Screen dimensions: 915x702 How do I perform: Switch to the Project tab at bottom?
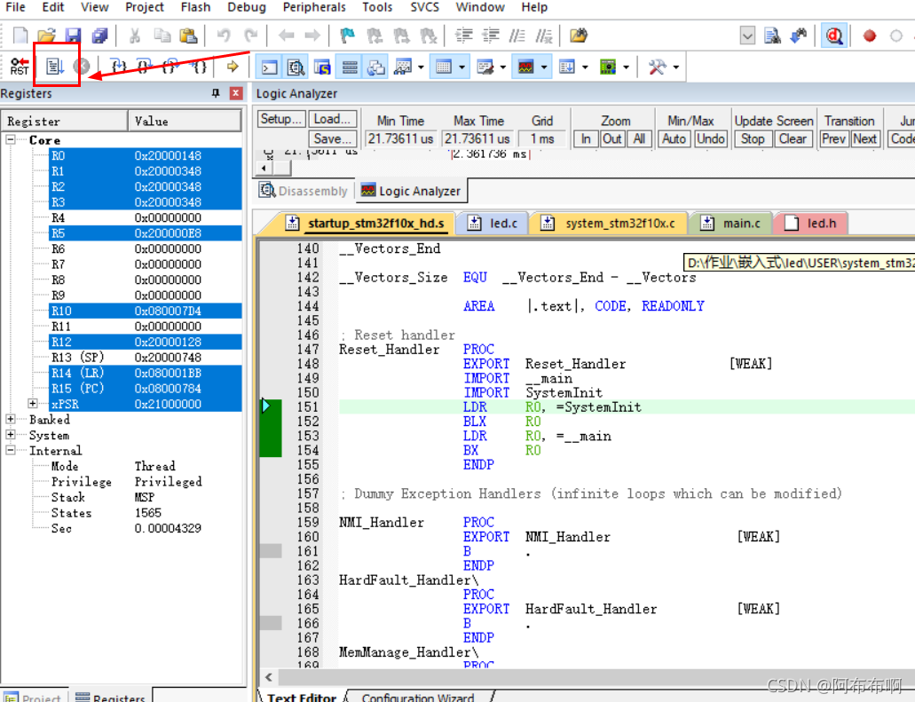coord(34,698)
